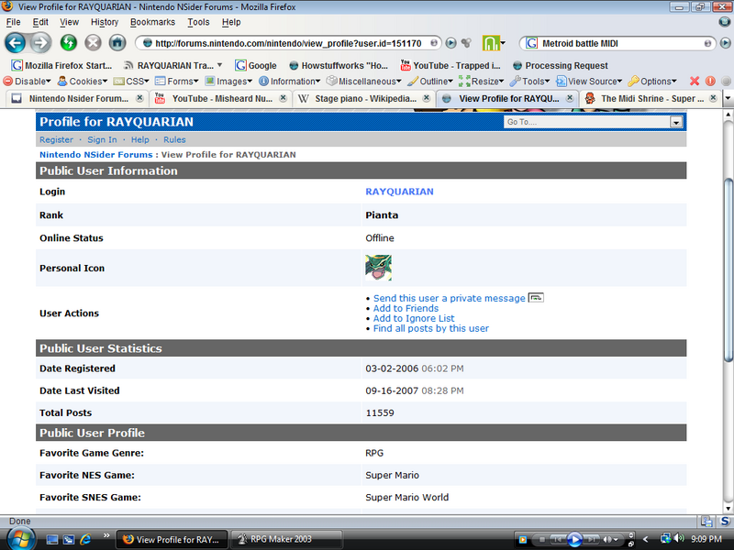Open the CSS dropdown menu
This screenshot has height=550, width=734.
pyautogui.click(x=131, y=81)
